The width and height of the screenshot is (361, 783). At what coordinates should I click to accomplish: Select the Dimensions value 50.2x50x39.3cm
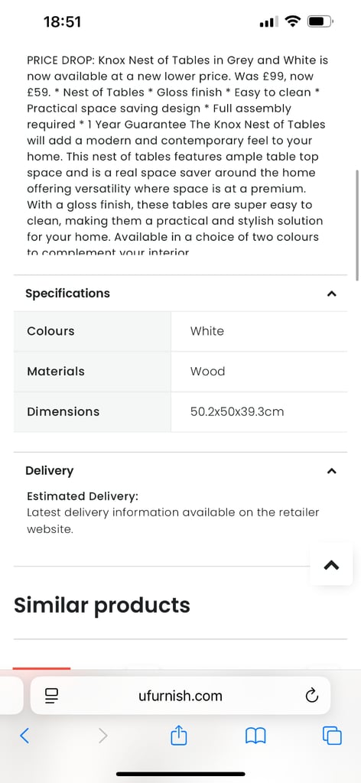point(237,411)
